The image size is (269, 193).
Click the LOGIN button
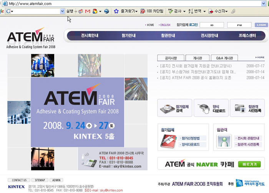pos(261,25)
